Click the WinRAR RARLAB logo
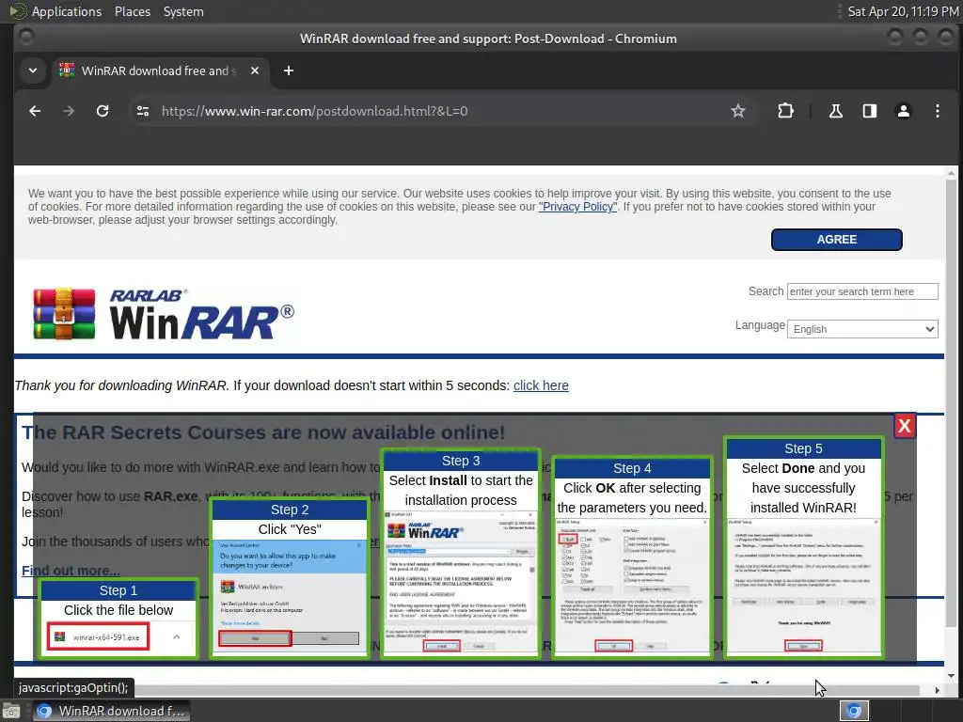This screenshot has width=963, height=722. (164, 314)
